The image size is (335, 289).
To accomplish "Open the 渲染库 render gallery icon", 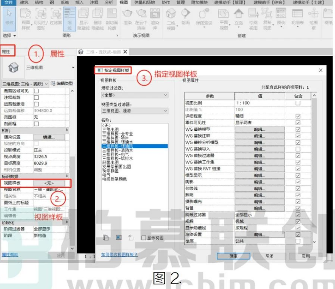I will pos(155,19).
